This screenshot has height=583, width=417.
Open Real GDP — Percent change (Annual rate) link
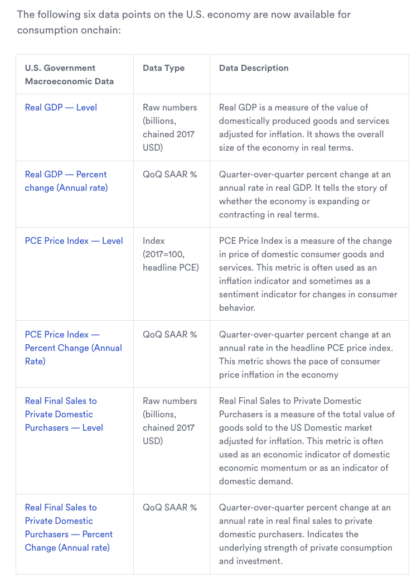pos(66,181)
